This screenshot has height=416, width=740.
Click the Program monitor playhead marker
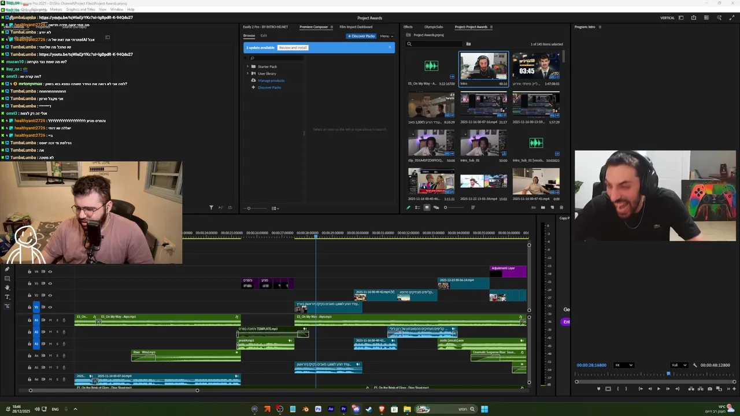tap(668, 373)
